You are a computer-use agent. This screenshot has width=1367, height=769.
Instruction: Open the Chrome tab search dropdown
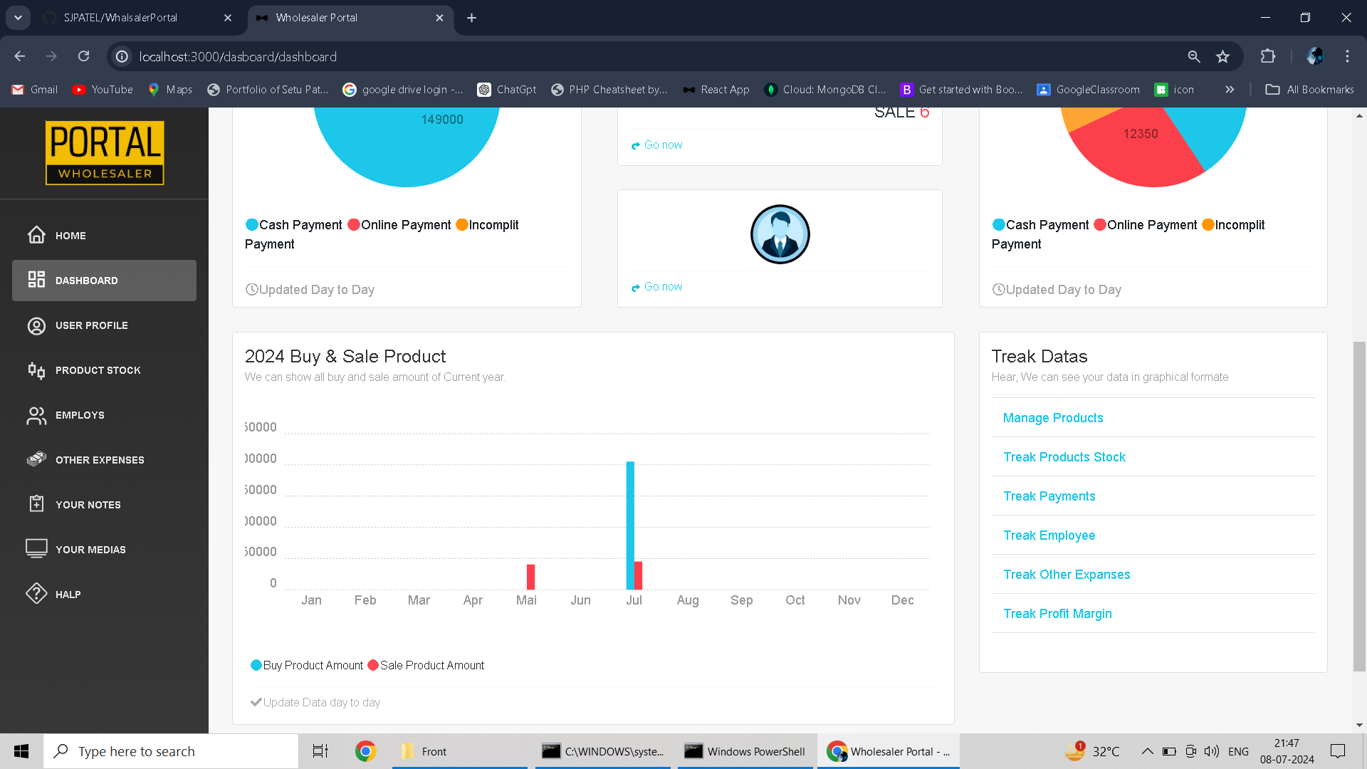coord(18,18)
